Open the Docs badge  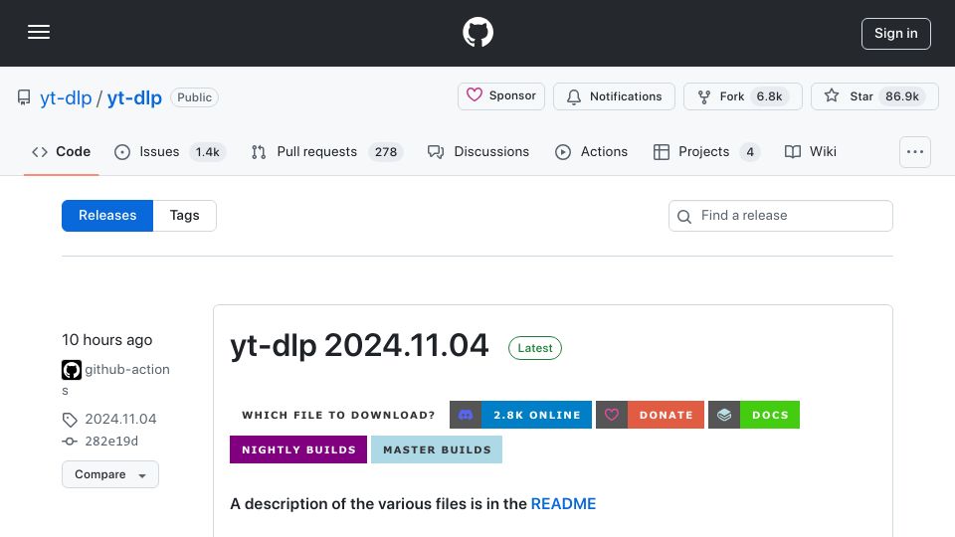tap(754, 415)
